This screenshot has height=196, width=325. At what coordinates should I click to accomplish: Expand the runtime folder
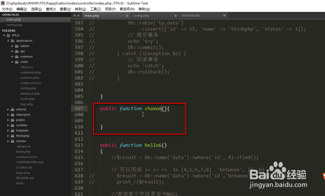click(8, 125)
